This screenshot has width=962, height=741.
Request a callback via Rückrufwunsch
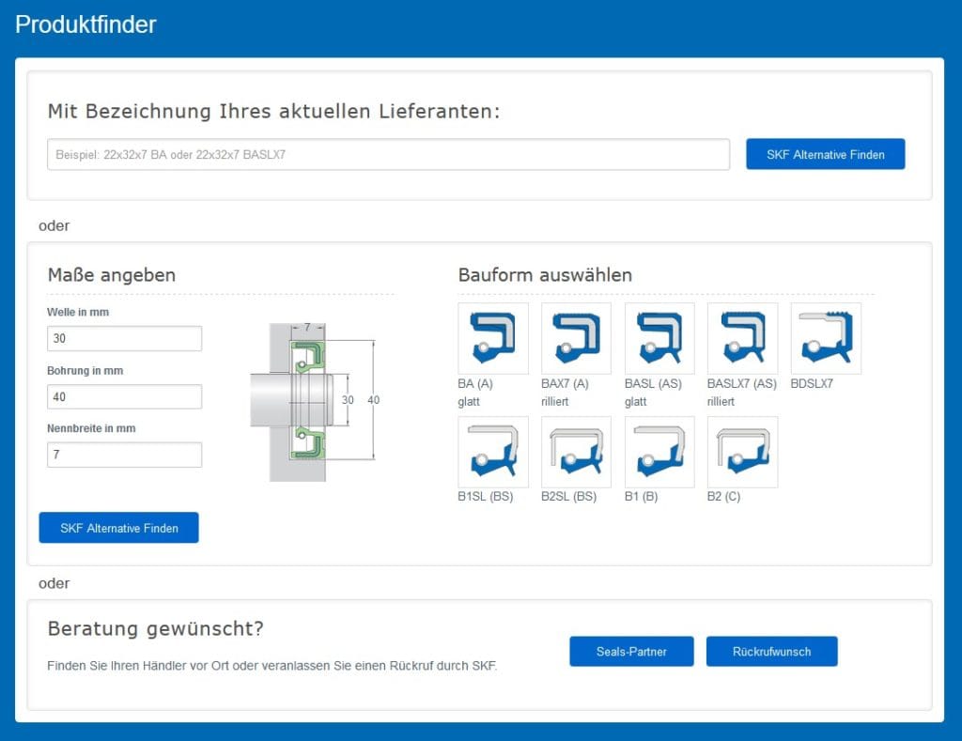(x=771, y=652)
